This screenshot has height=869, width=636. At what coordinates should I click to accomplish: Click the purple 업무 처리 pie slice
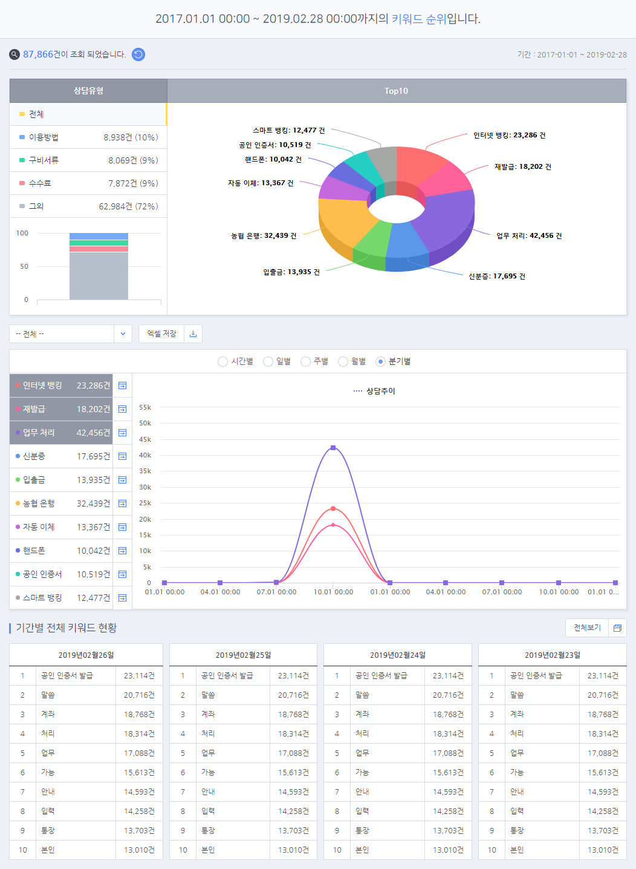444,218
